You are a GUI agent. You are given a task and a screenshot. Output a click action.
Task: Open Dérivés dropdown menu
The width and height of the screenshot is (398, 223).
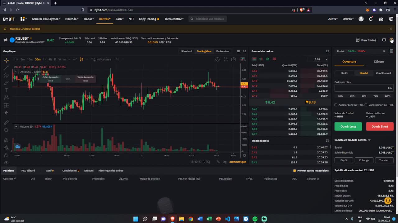[x=105, y=19]
